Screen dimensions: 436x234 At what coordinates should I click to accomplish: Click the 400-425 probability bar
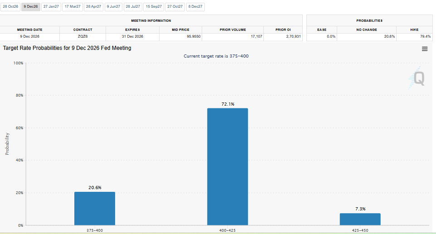point(228,167)
